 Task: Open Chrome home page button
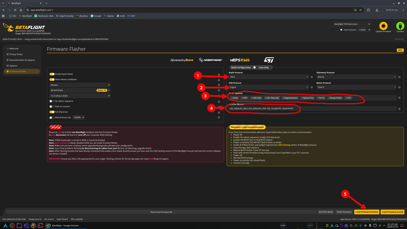(21, 10)
